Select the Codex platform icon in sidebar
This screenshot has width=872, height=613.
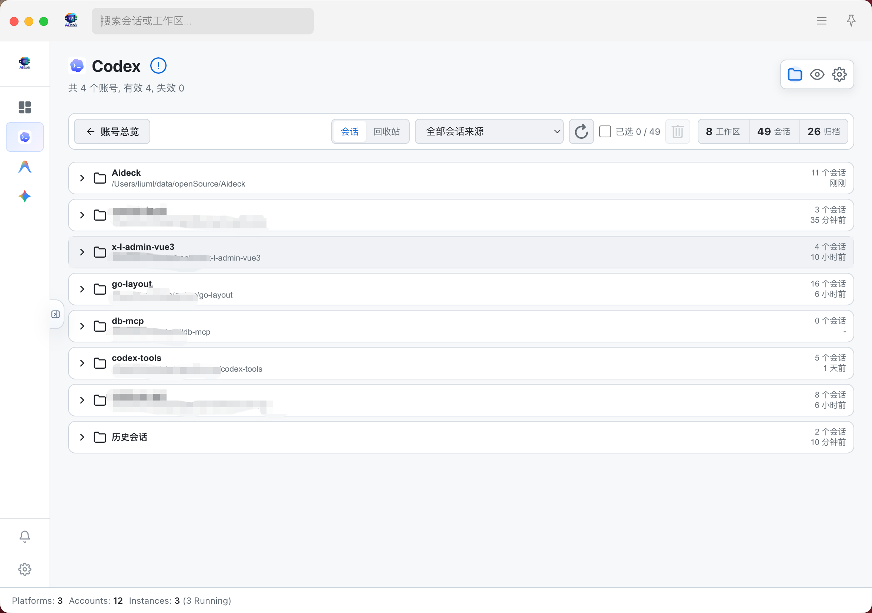[x=25, y=137]
